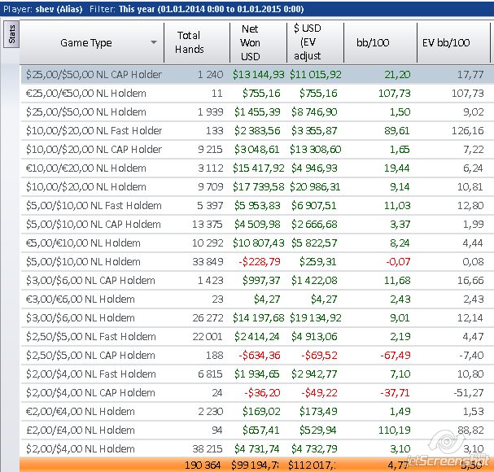Click the Game Type sort dropdown arrow
This screenshot has width=494, height=472.
coord(154,43)
